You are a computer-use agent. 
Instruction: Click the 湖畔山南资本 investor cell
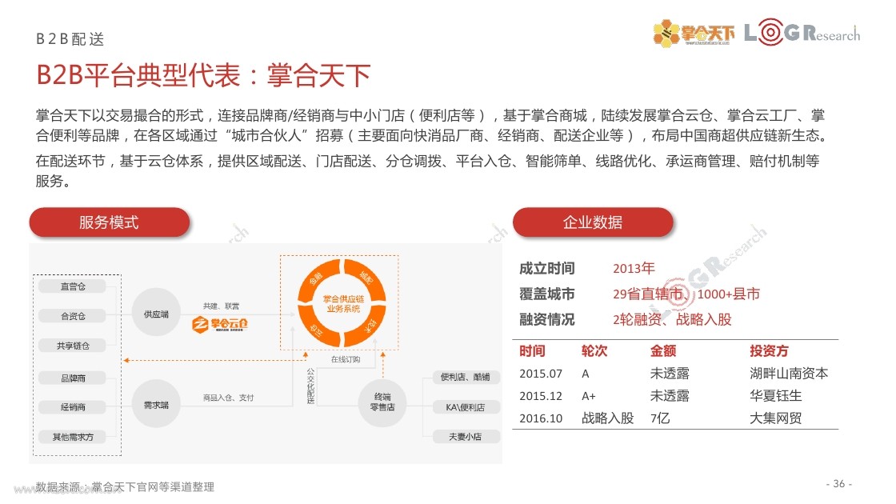click(x=789, y=374)
